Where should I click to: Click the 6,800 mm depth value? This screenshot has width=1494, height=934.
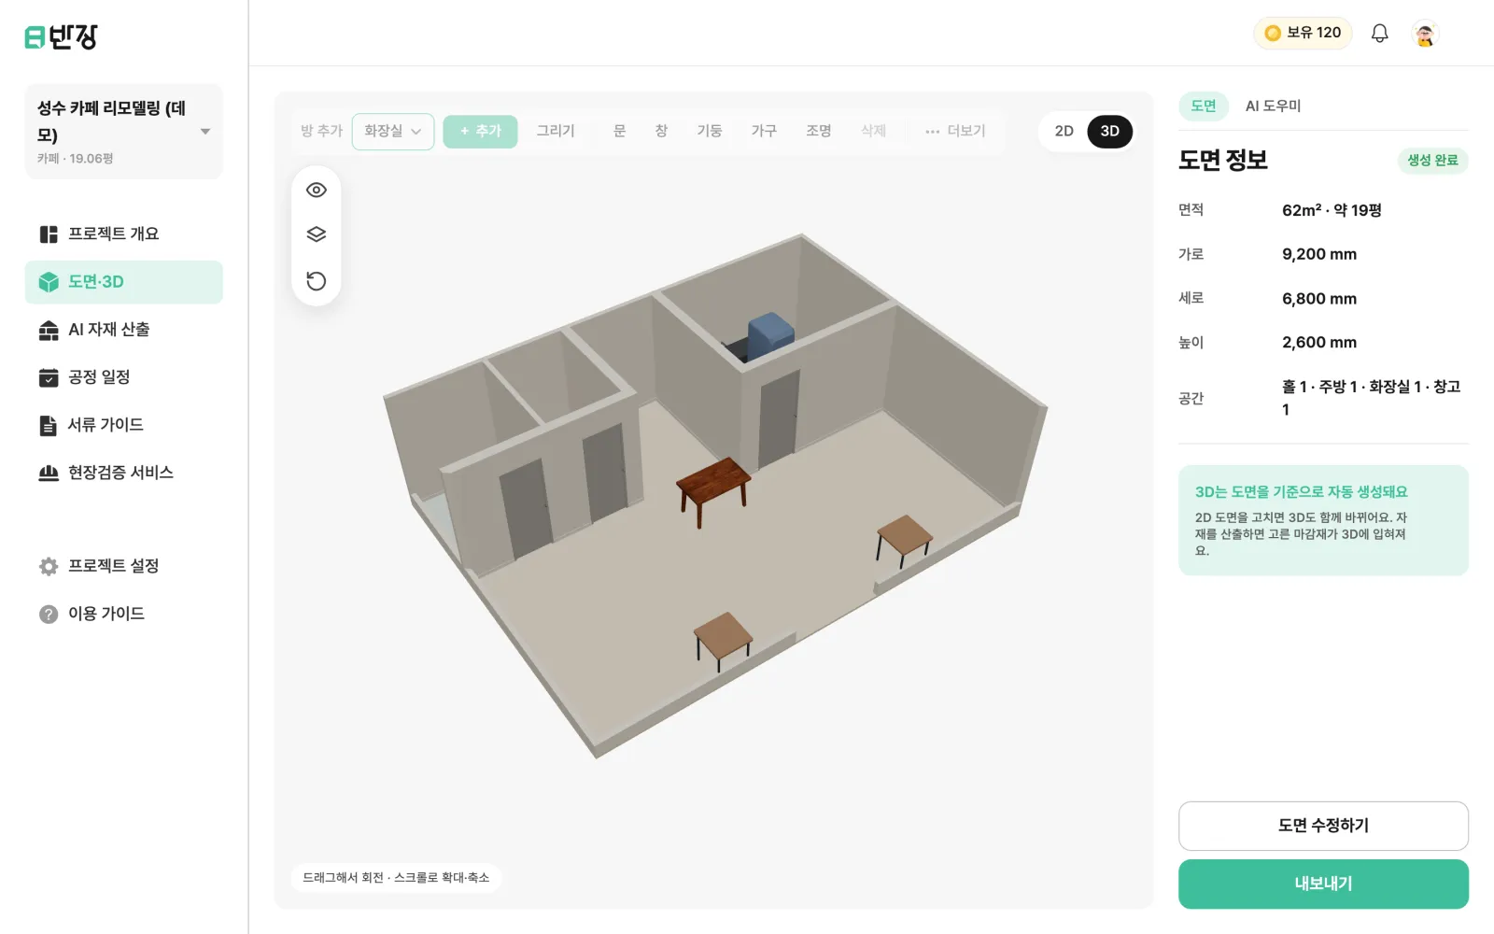coord(1319,299)
